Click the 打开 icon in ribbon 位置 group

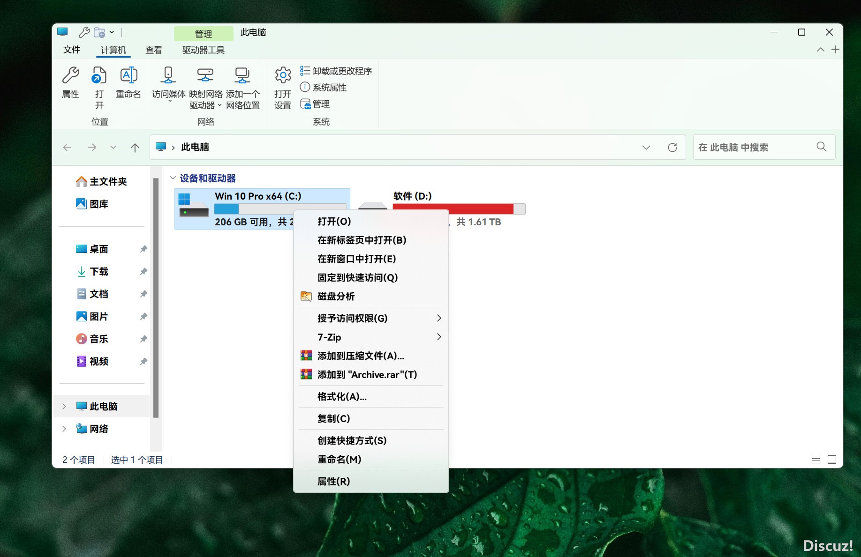coord(99,75)
